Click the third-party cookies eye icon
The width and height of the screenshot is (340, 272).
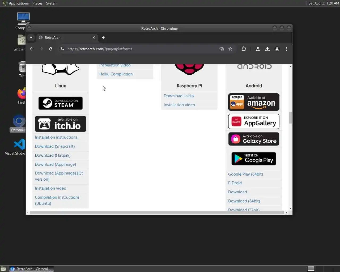[x=222, y=49]
